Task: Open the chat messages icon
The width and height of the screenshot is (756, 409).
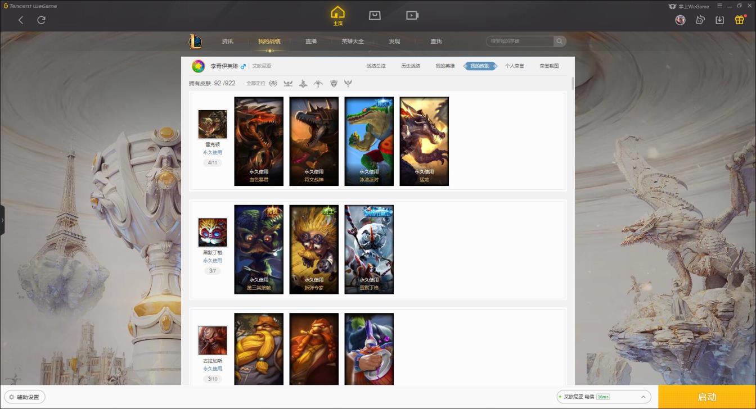Action: [700, 20]
